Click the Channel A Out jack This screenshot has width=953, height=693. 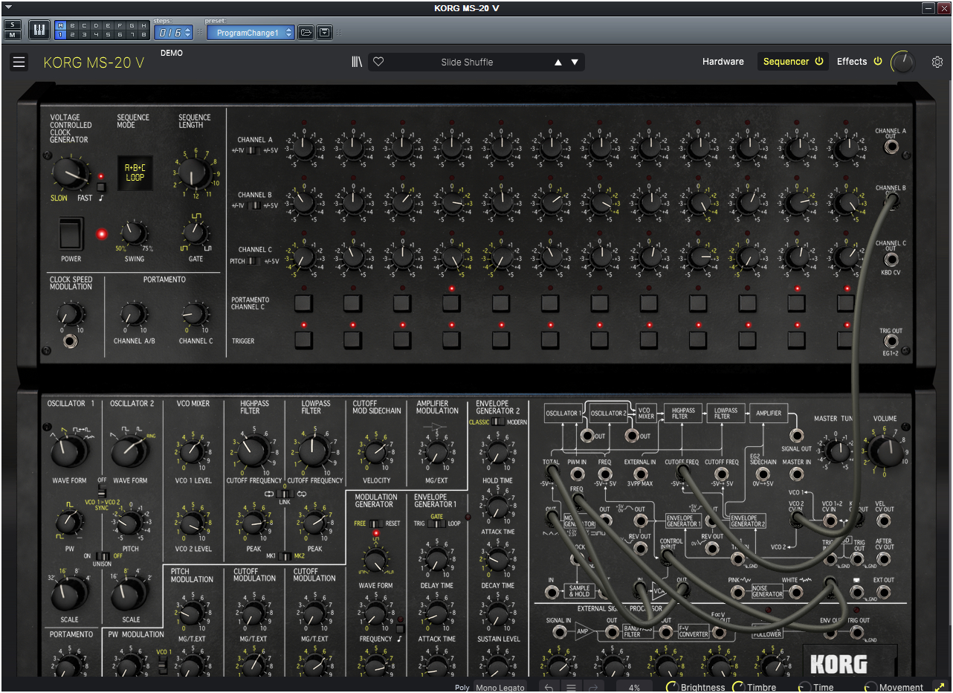[891, 146]
